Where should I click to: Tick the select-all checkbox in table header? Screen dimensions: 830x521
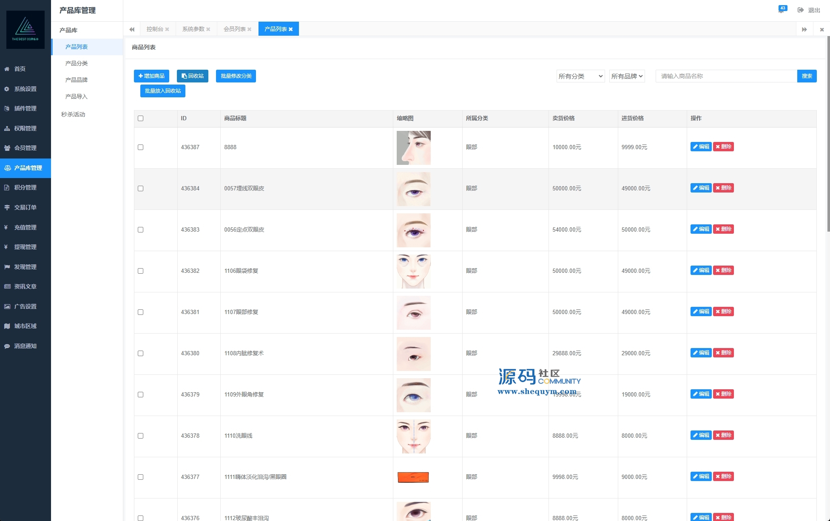coord(141,119)
